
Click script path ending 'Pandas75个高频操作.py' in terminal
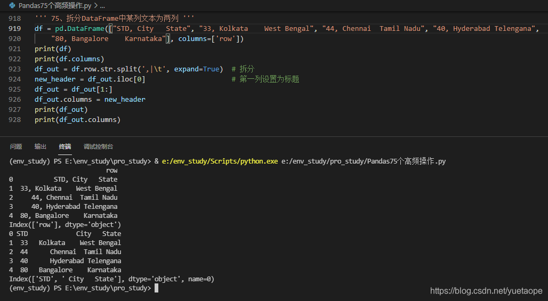[364, 161]
